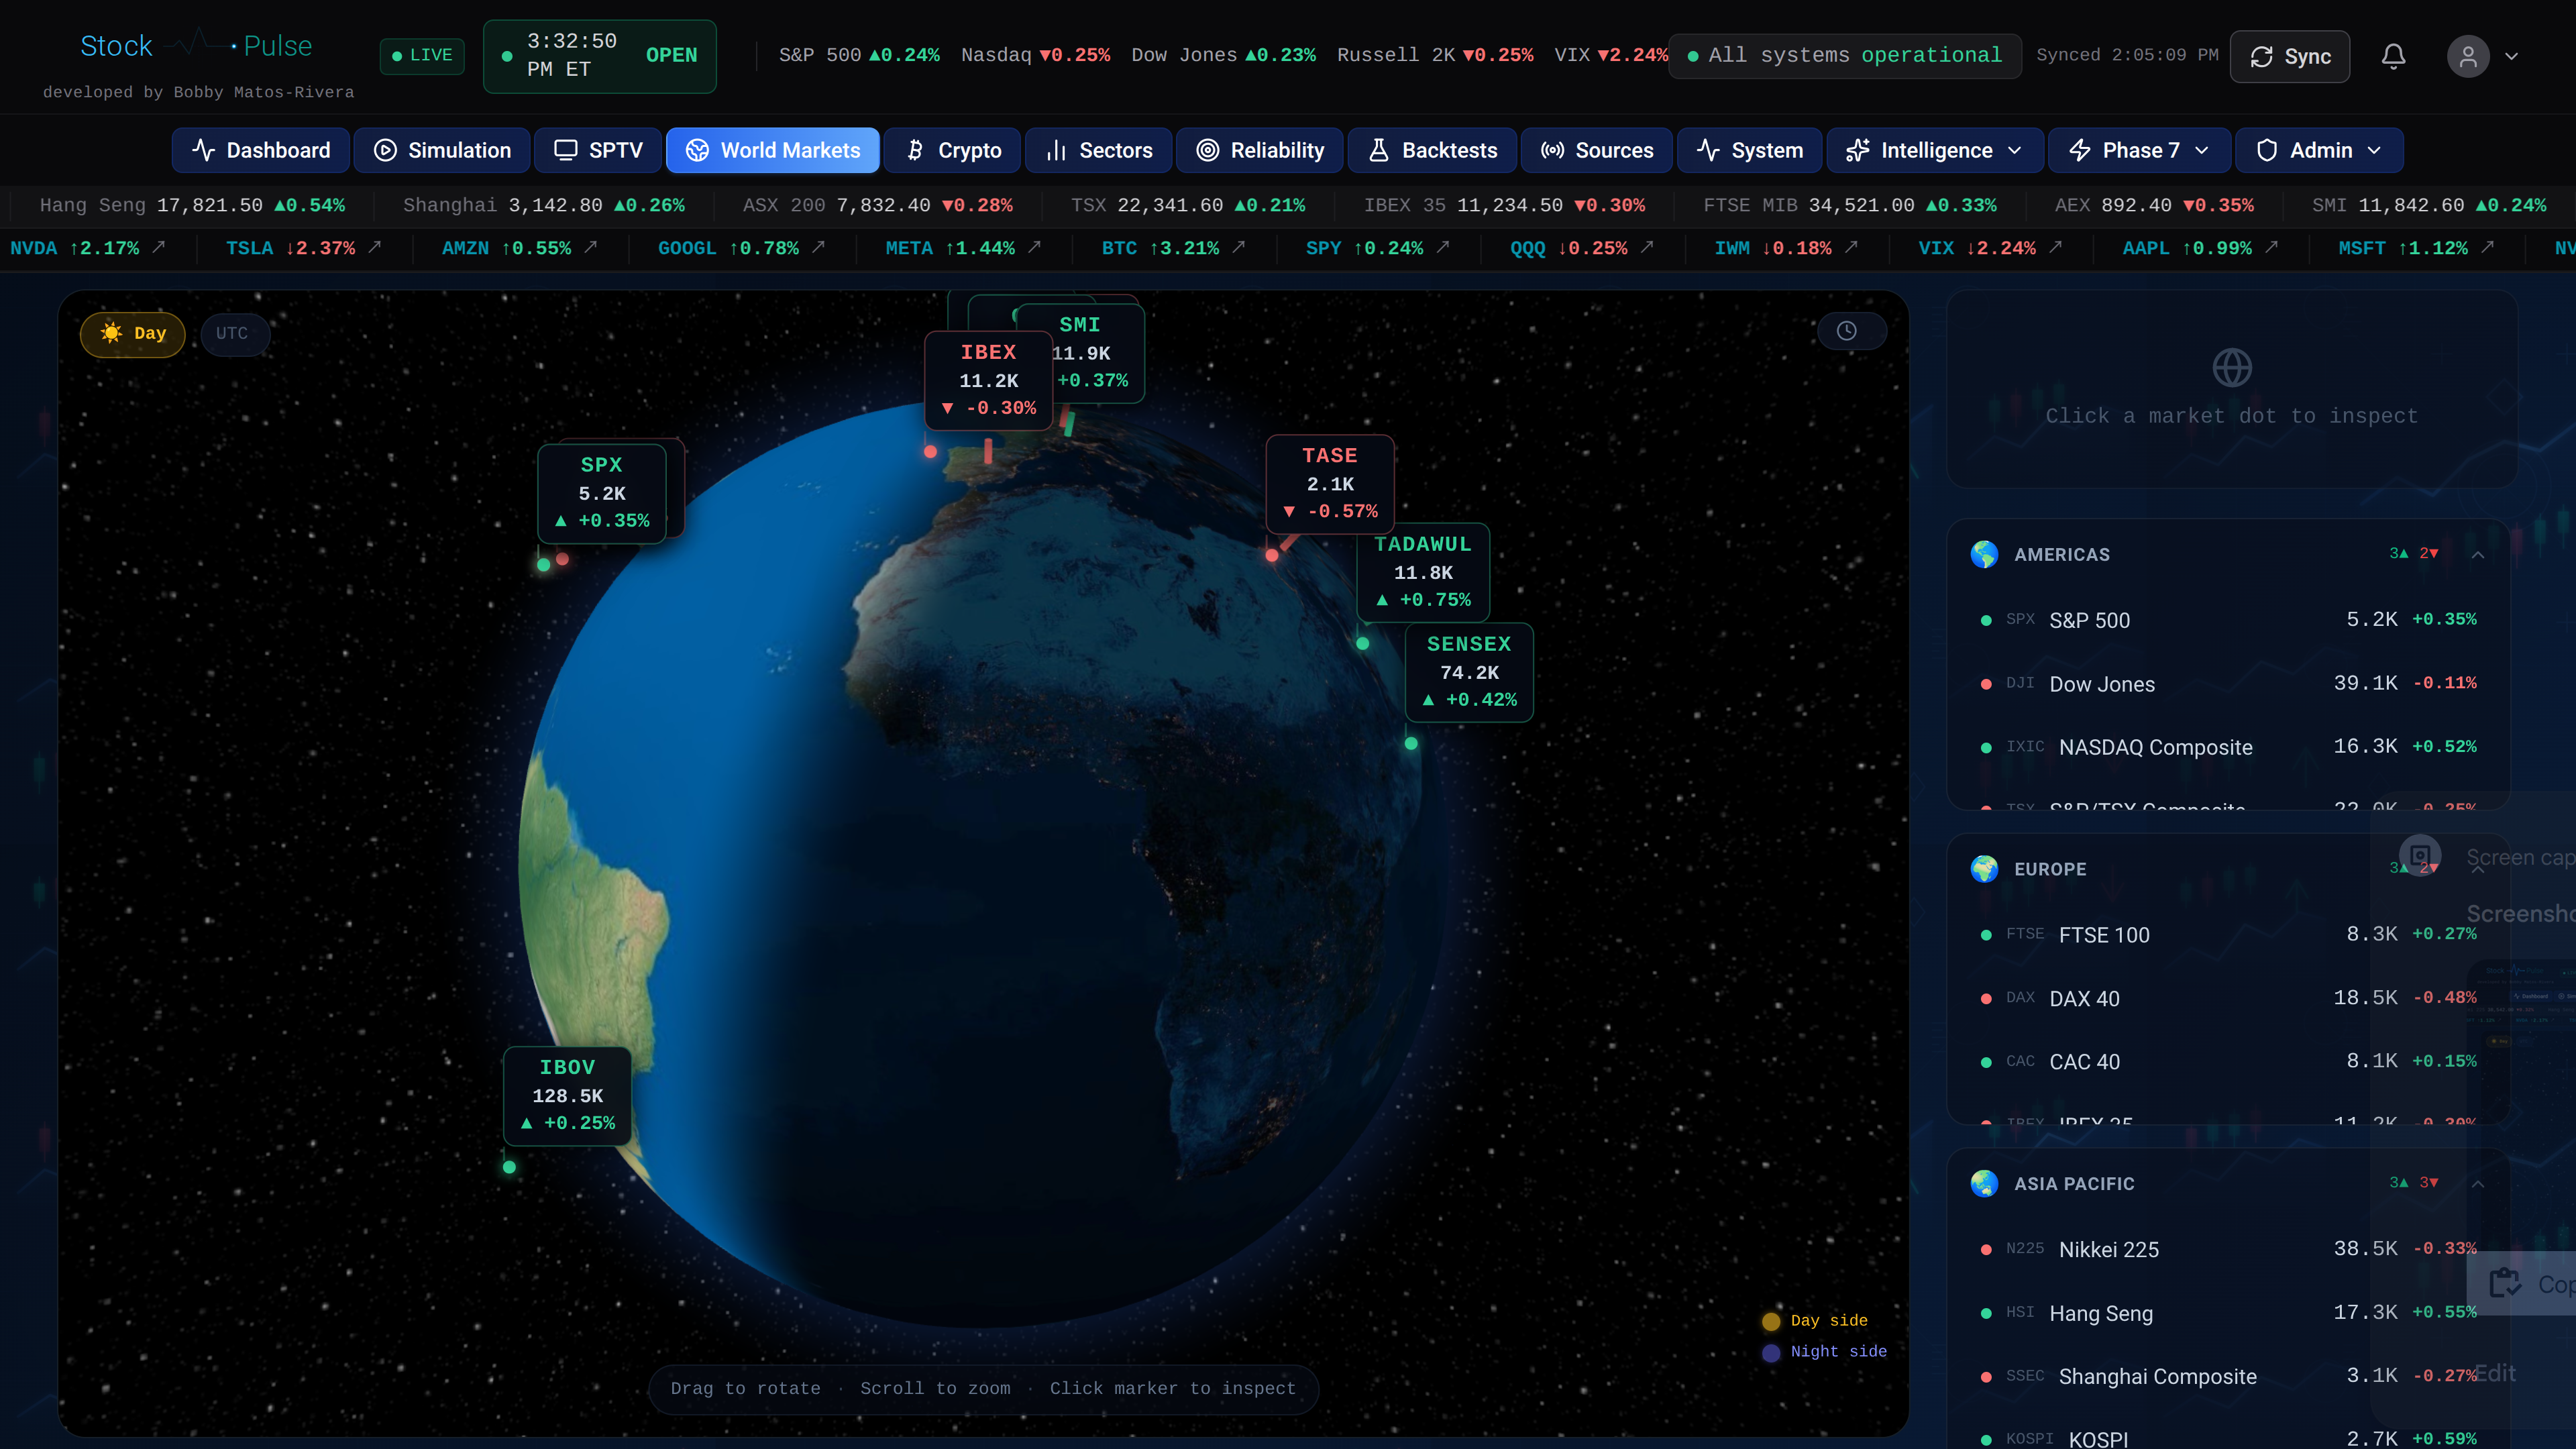
Task: Expand the account menu chevron
Action: (x=2511, y=56)
